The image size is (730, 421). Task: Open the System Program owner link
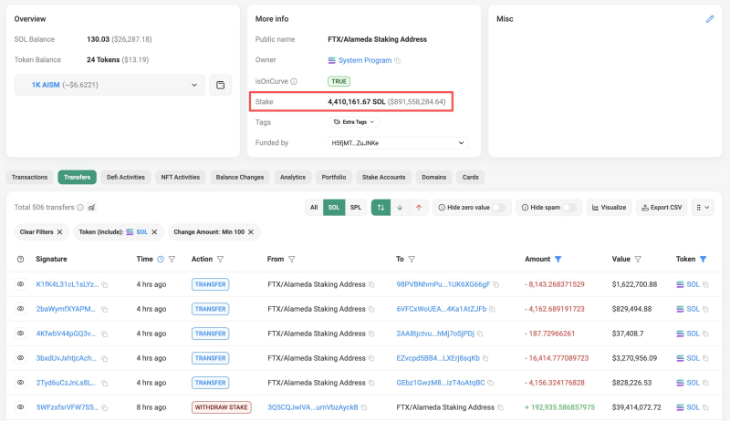coord(363,60)
